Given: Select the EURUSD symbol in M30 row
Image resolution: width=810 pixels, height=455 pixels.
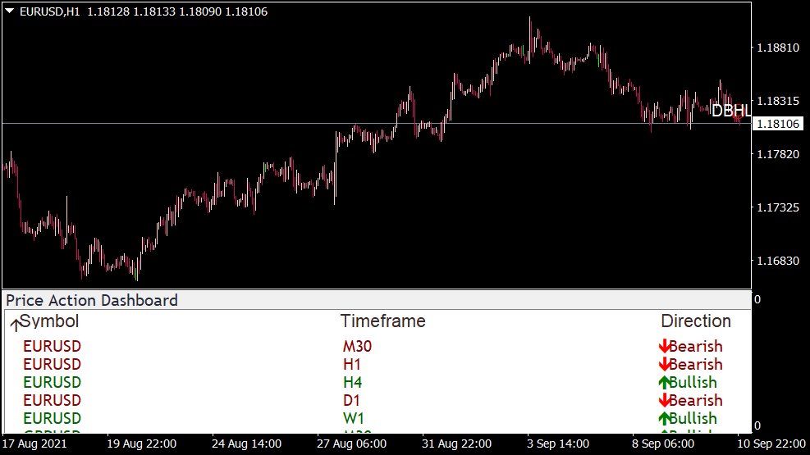Looking at the screenshot, I should point(52,347).
